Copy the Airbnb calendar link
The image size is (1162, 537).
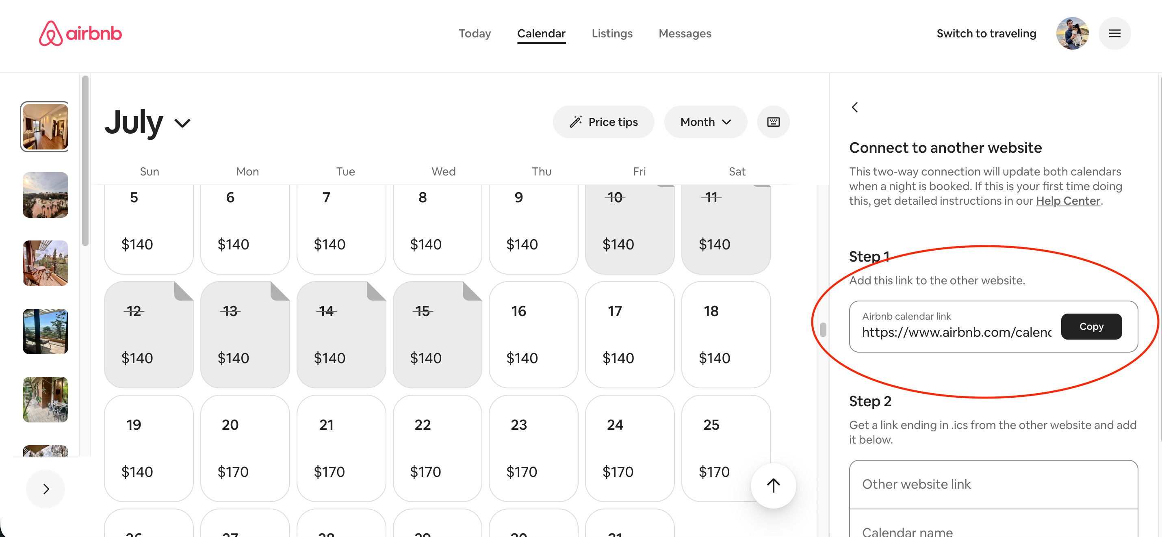[1091, 327]
